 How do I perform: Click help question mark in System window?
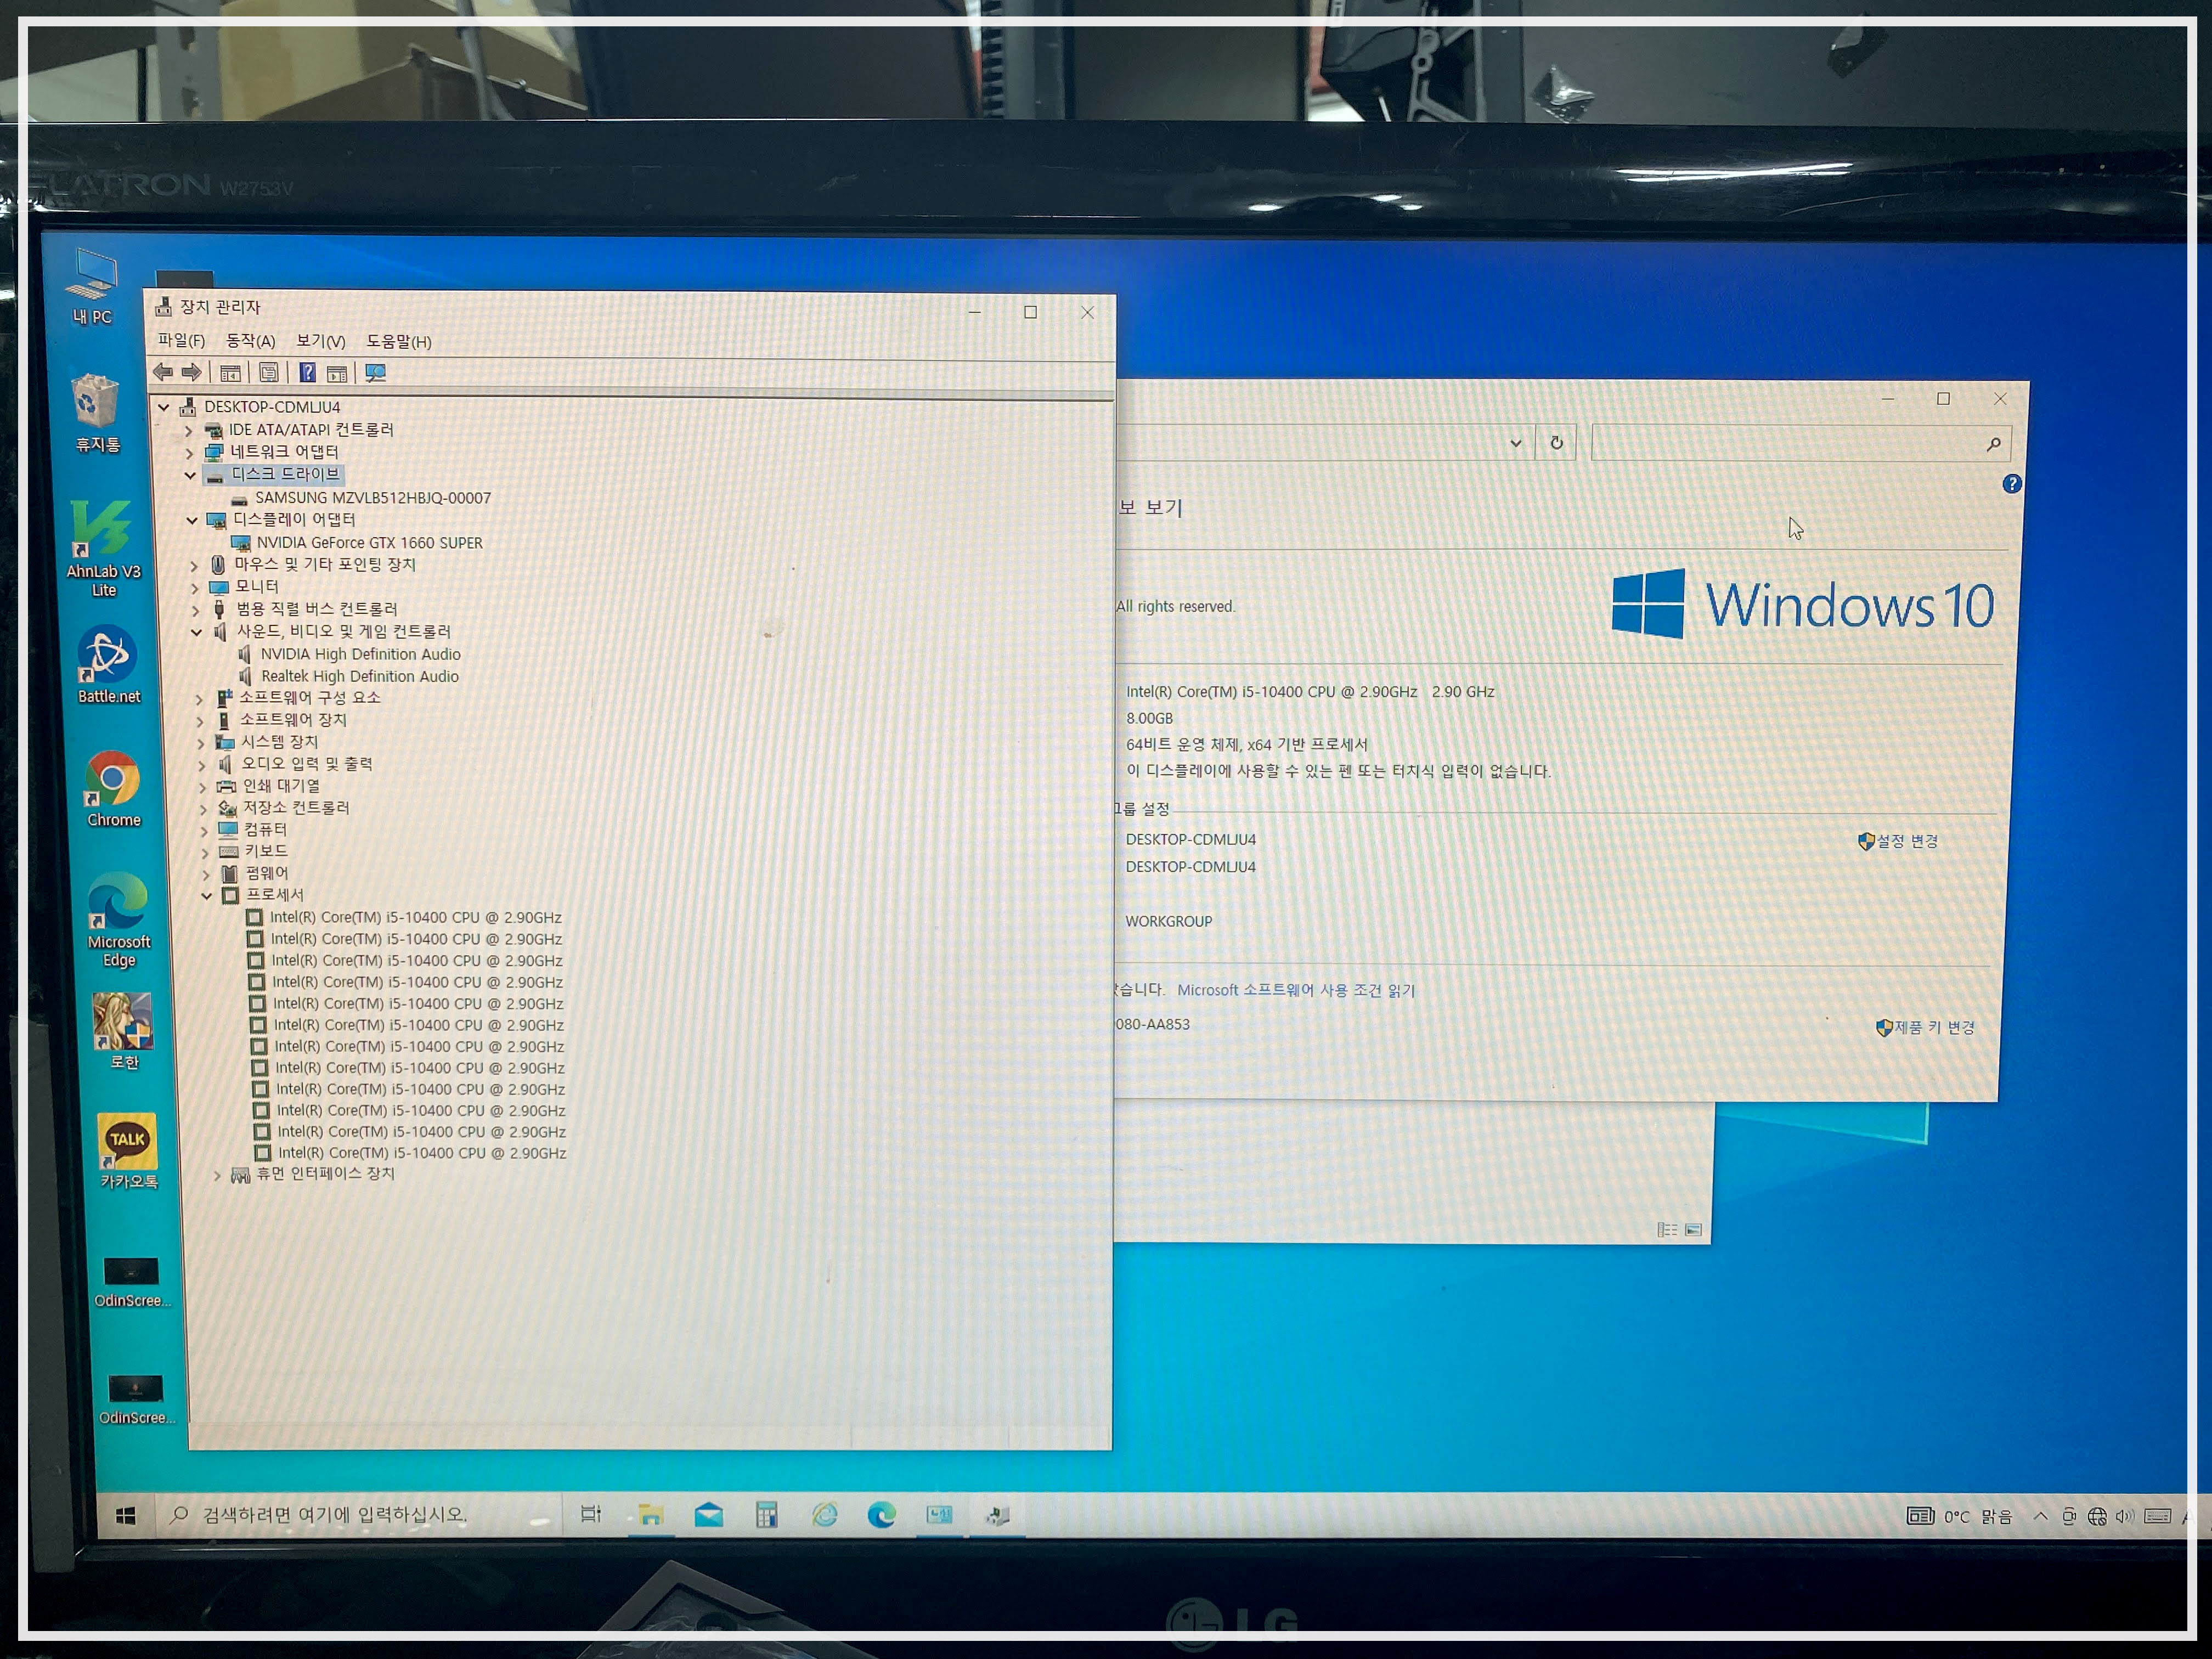[x=2011, y=484]
